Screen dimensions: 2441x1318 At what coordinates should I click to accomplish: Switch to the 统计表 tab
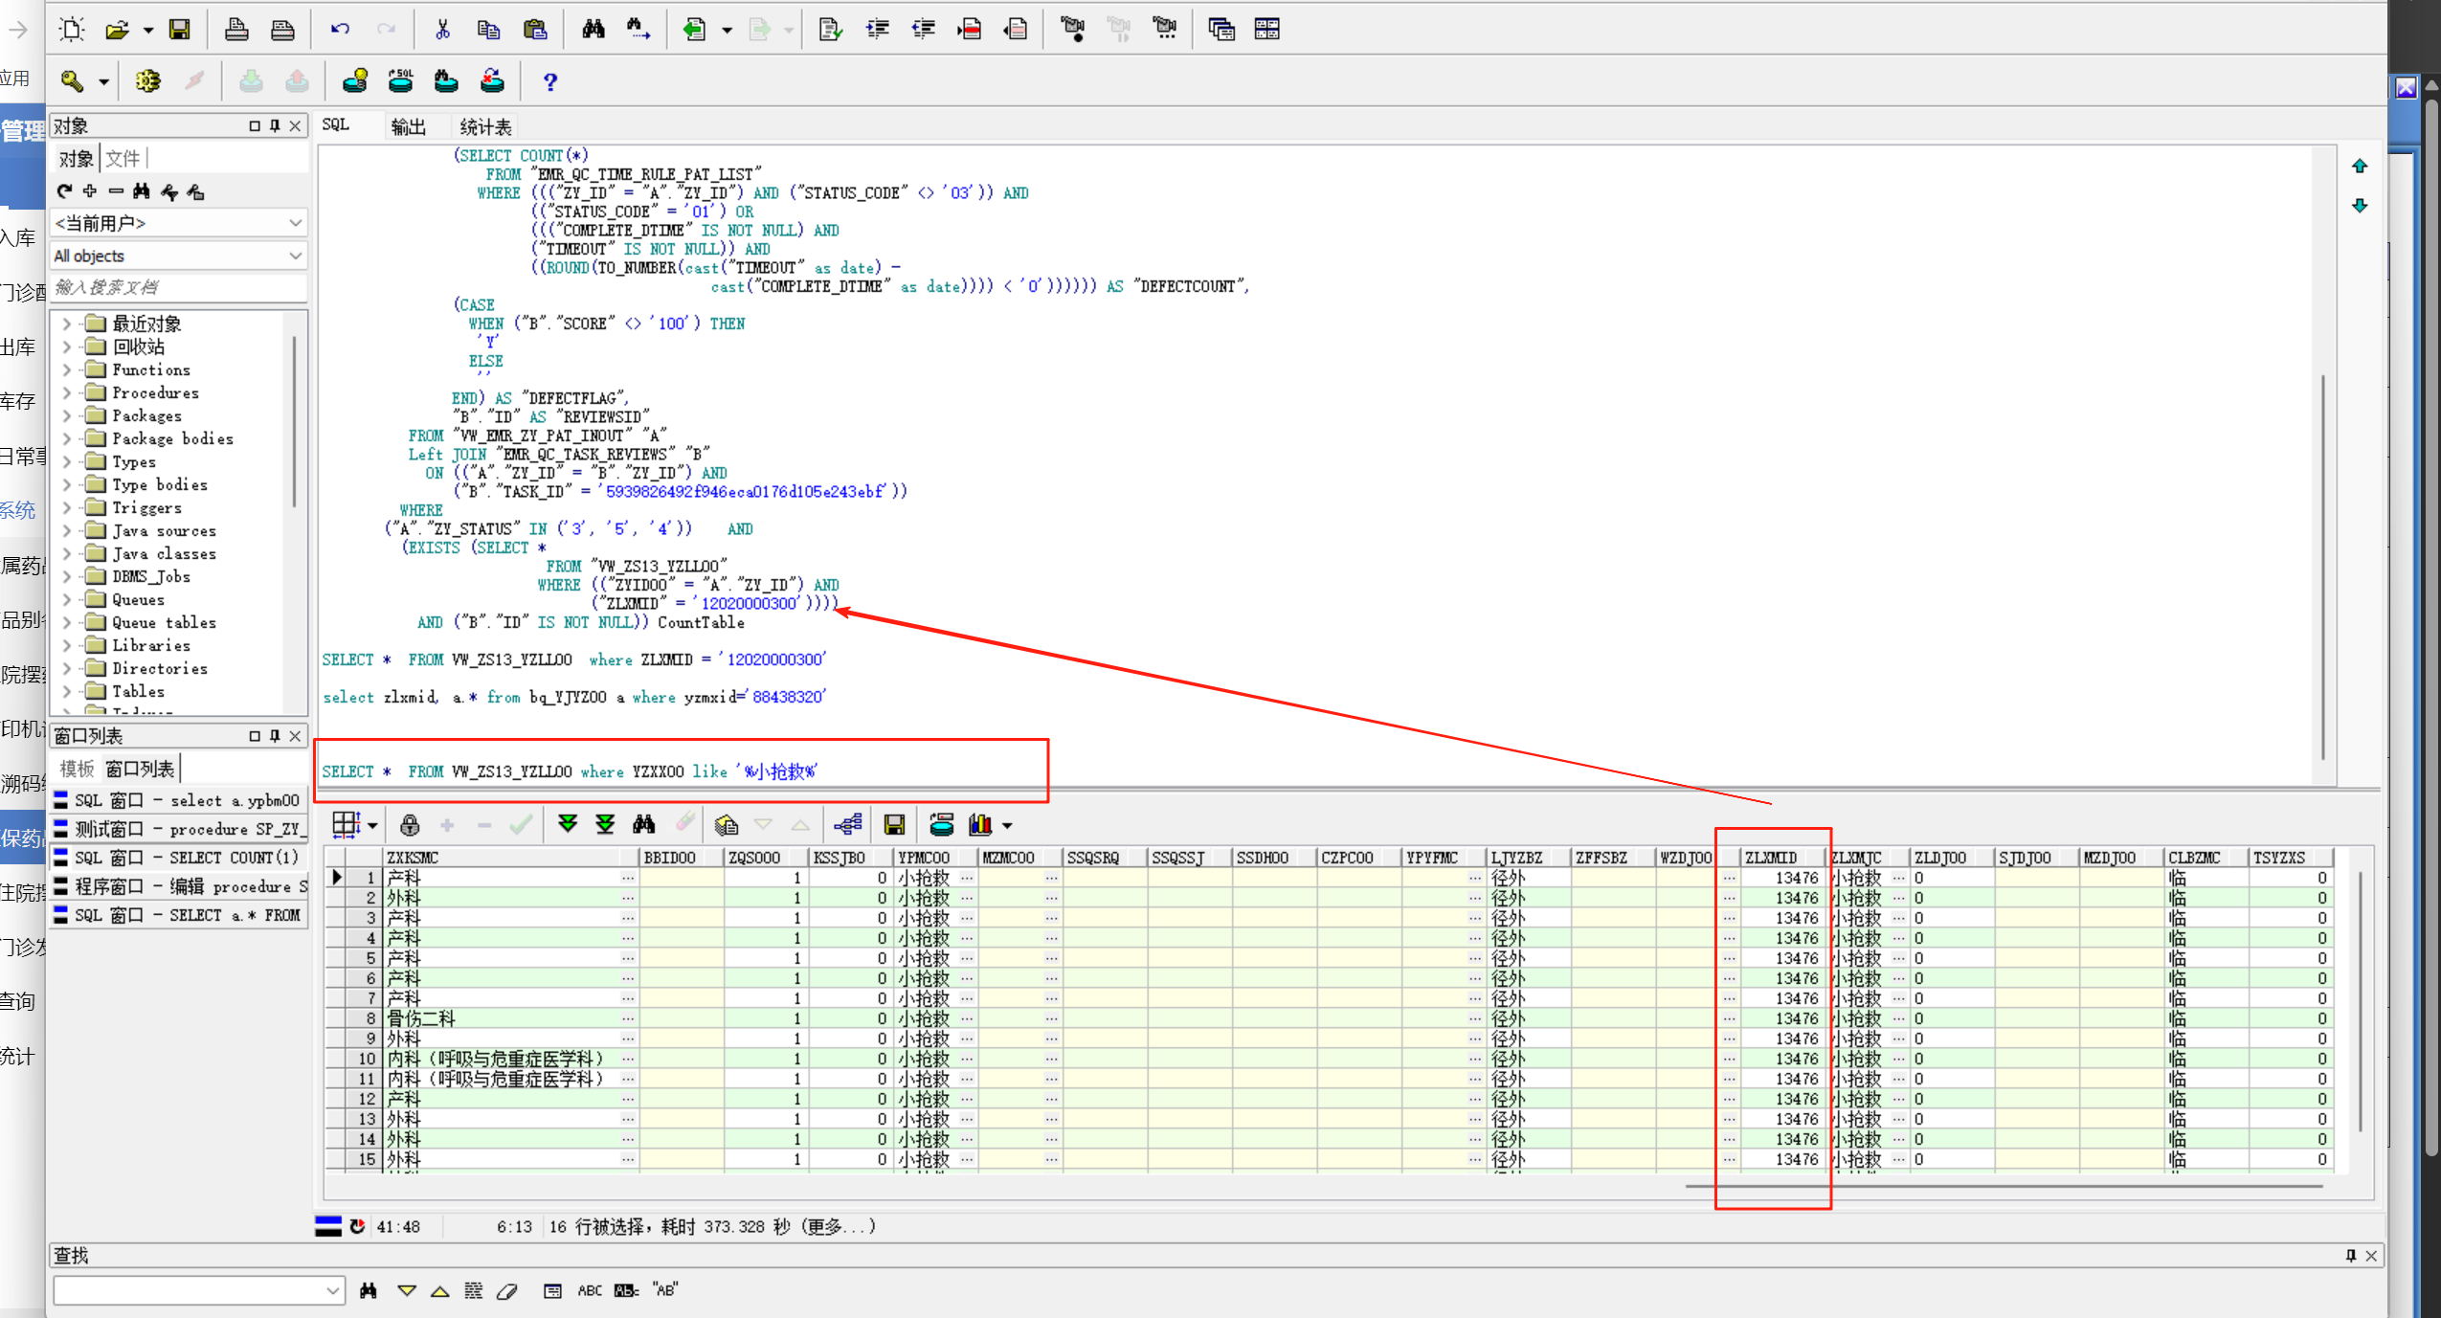point(485,126)
